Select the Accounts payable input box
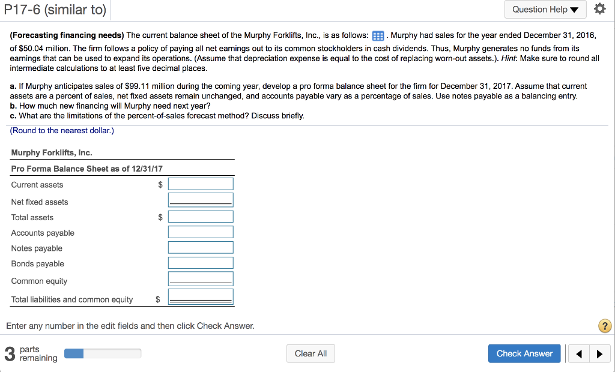 201,231
